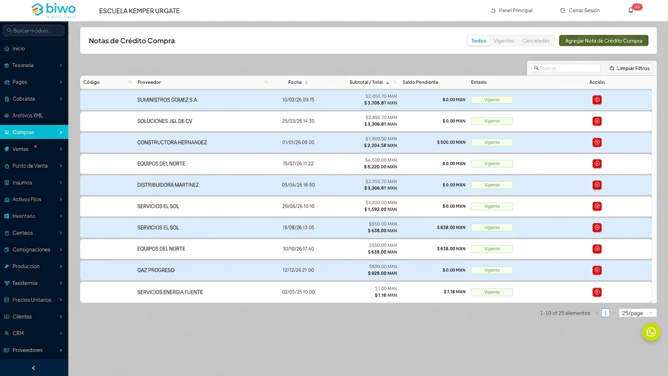Select page 1 in pagination
This screenshot has height=376, width=668.
(x=605, y=313)
